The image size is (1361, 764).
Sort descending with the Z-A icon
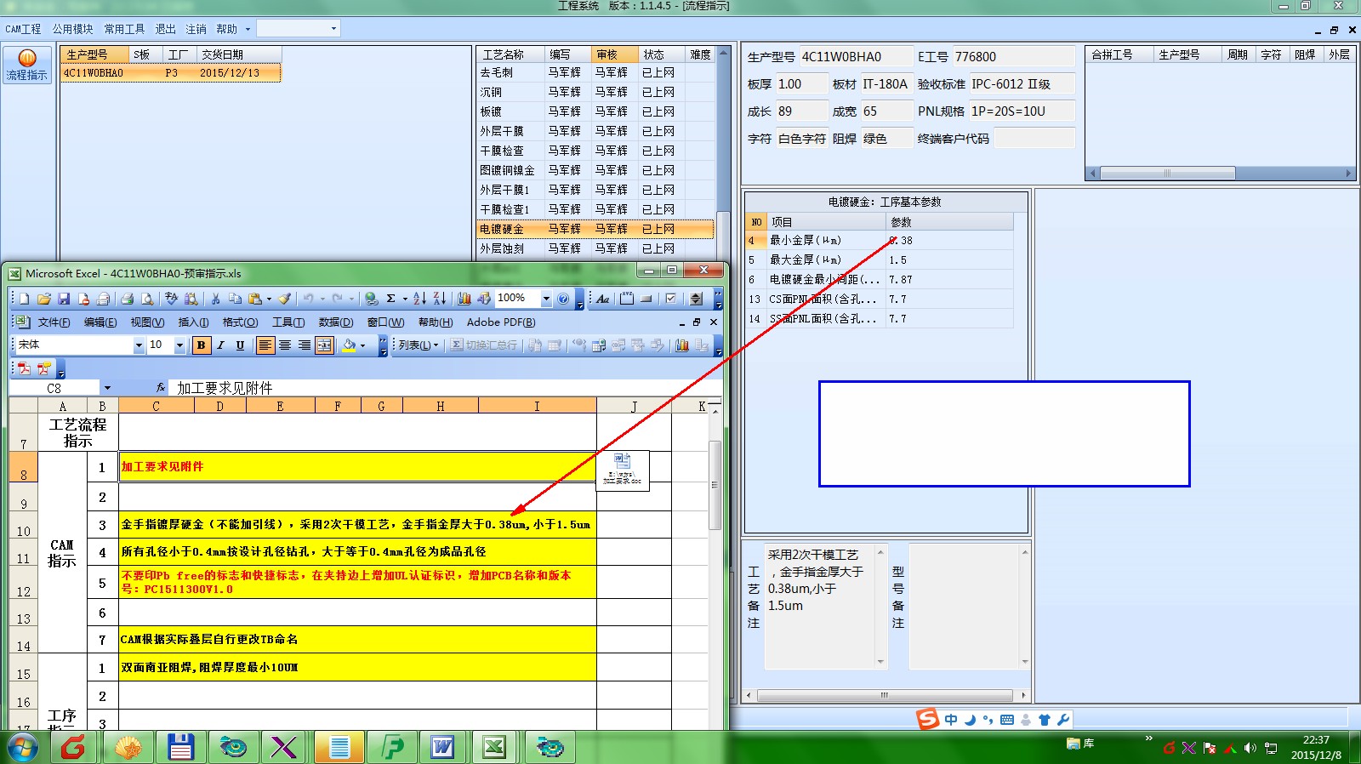[439, 299]
